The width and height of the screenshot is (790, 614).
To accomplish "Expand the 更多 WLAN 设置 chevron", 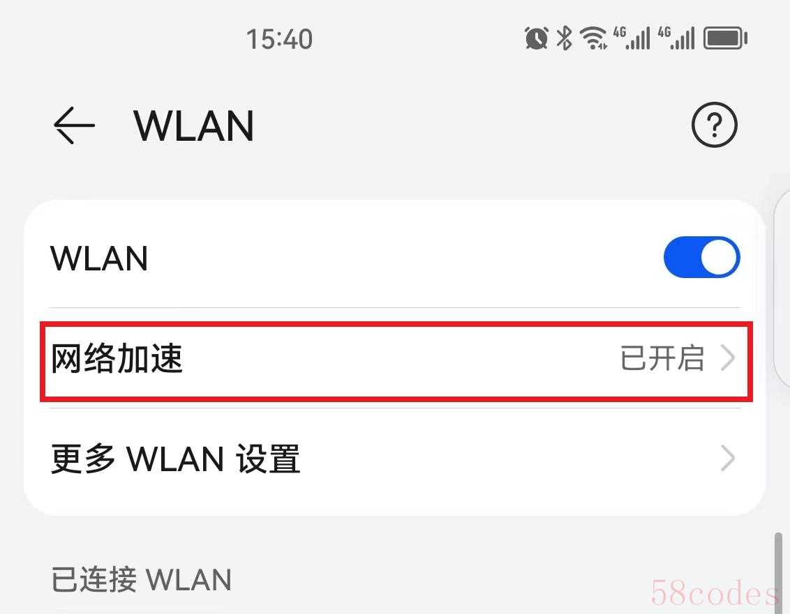I will [x=727, y=458].
